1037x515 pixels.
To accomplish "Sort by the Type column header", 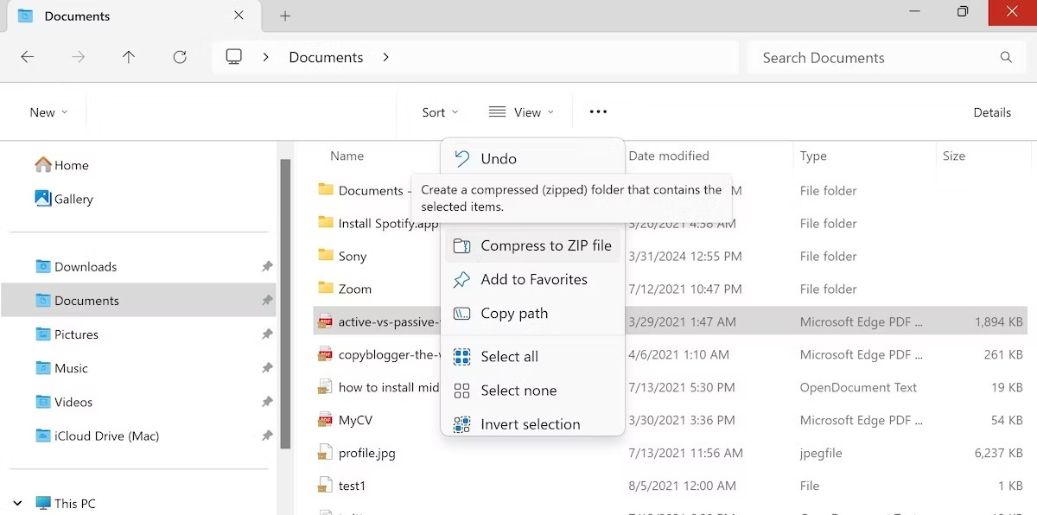I will 813,156.
